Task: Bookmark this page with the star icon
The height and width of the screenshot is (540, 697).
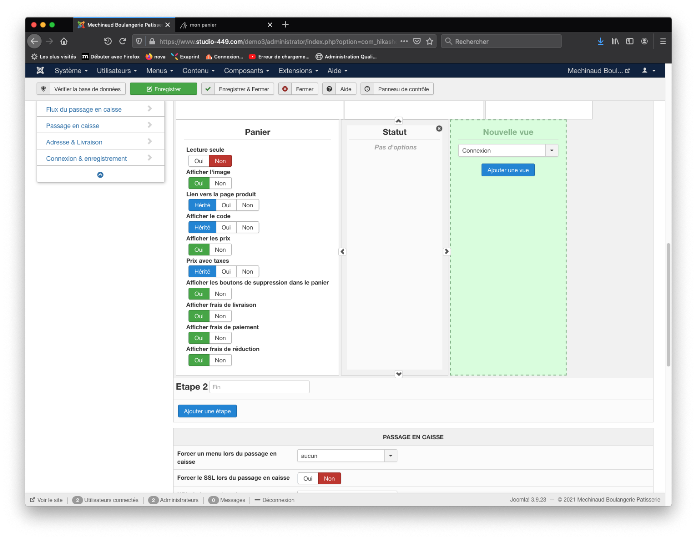Action: [x=430, y=41]
